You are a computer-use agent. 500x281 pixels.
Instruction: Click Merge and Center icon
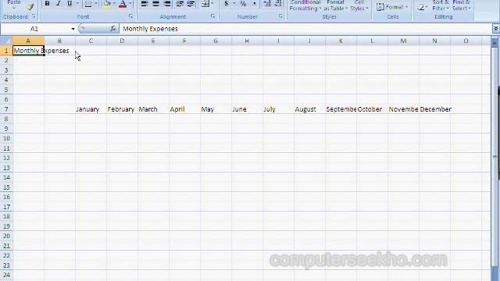coord(205,3)
